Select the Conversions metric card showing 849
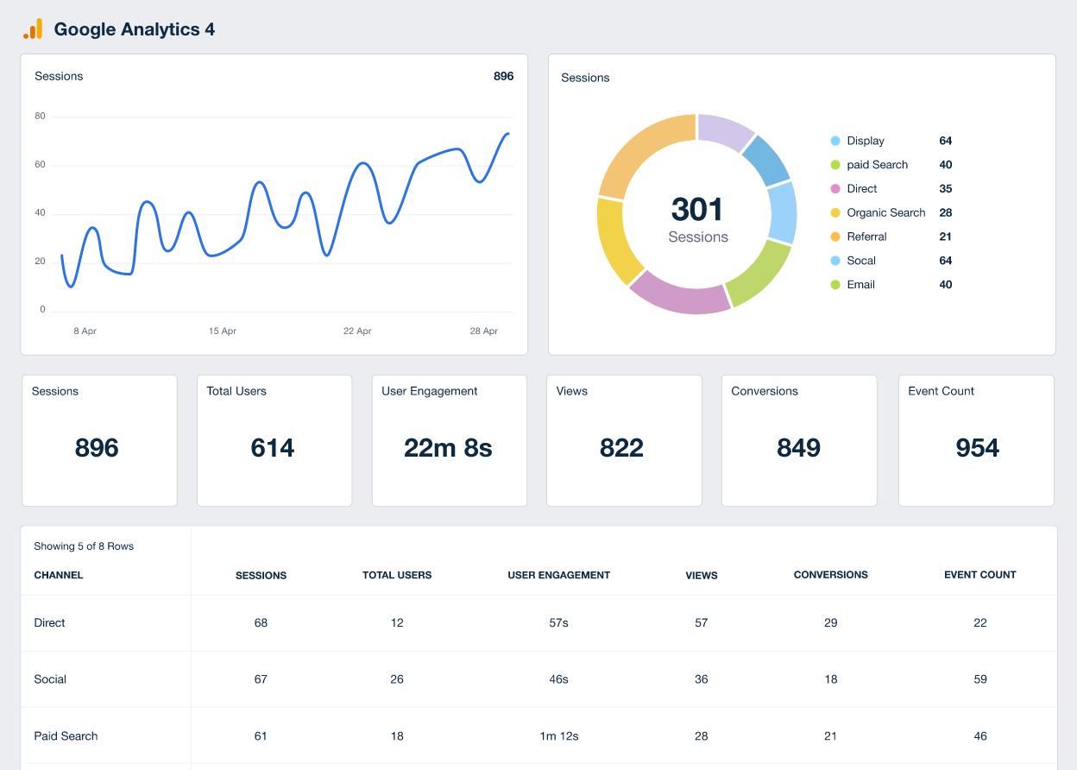 point(799,440)
